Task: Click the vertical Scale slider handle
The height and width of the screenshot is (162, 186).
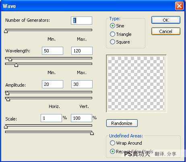Action: (92, 133)
